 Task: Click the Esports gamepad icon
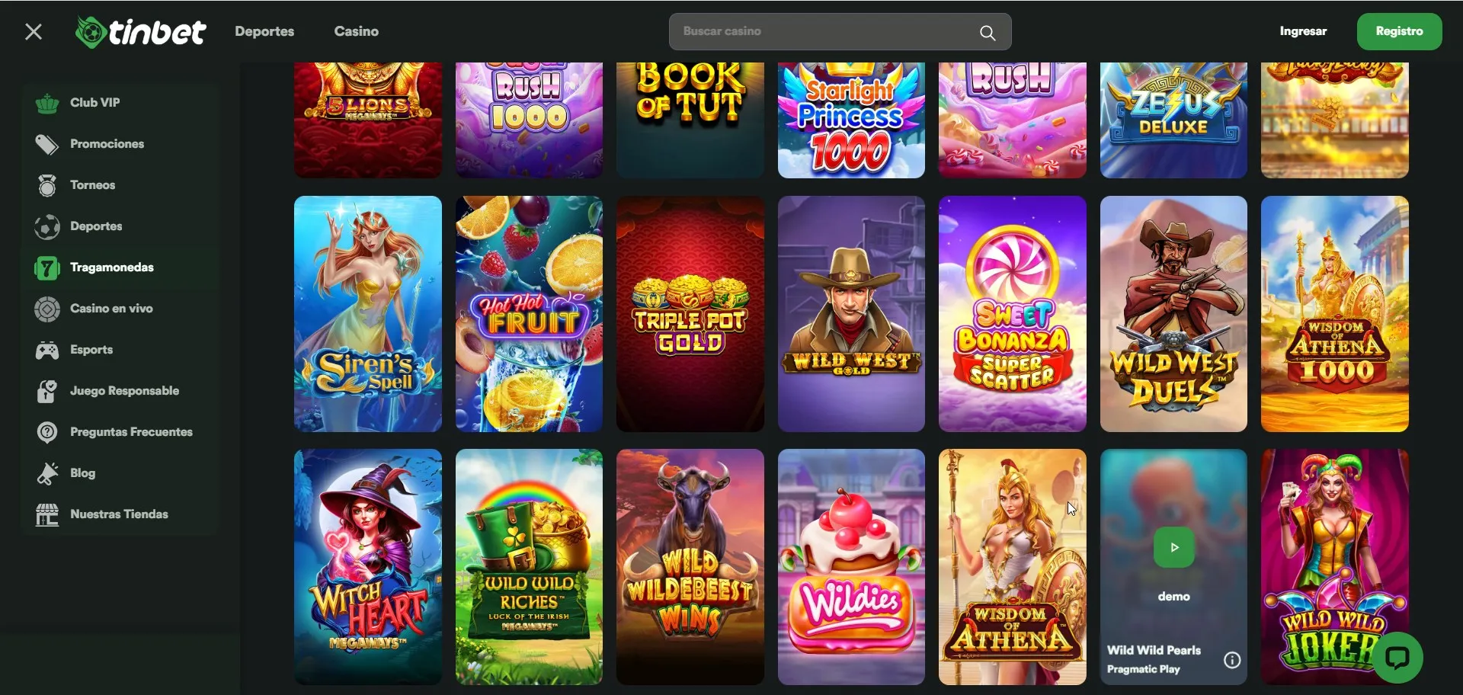pyautogui.click(x=47, y=350)
